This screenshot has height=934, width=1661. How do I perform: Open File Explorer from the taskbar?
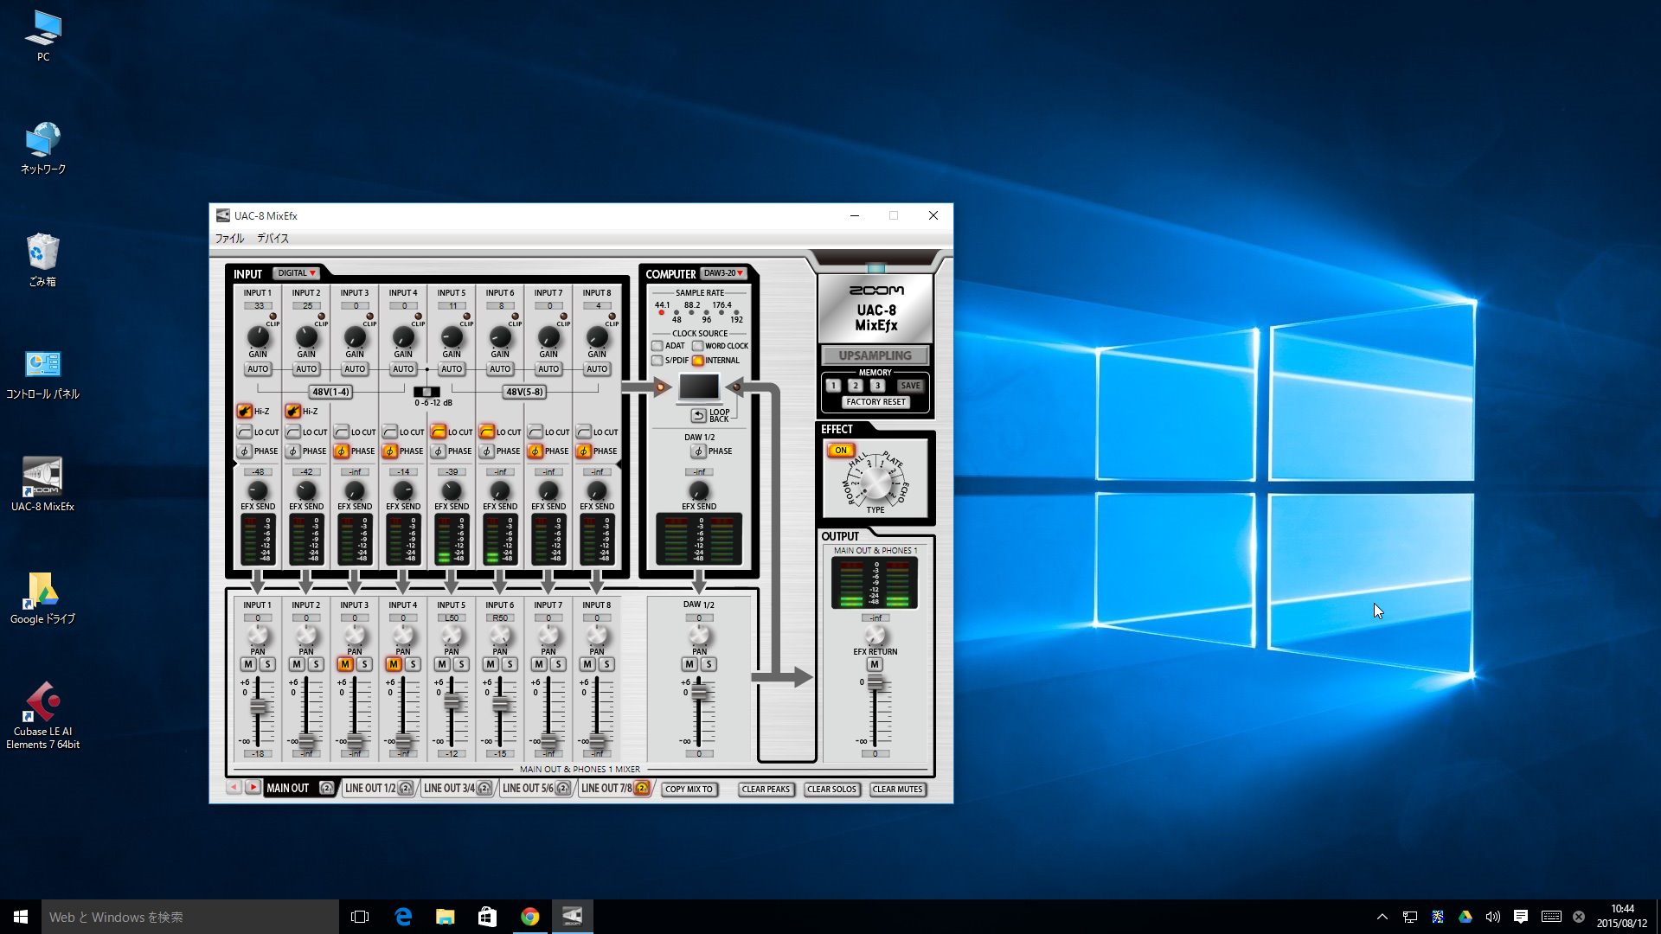click(x=446, y=917)
